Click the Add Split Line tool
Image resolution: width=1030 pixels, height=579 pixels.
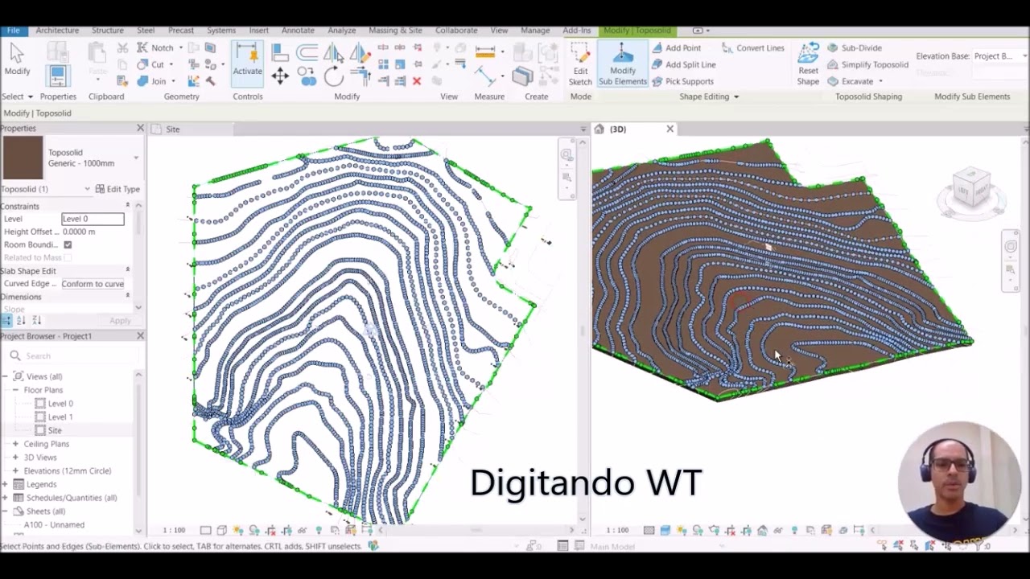pos(683,64)
